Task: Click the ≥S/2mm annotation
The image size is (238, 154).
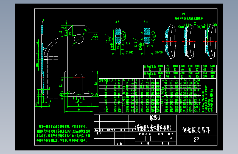Action: (x=201, y=27)
